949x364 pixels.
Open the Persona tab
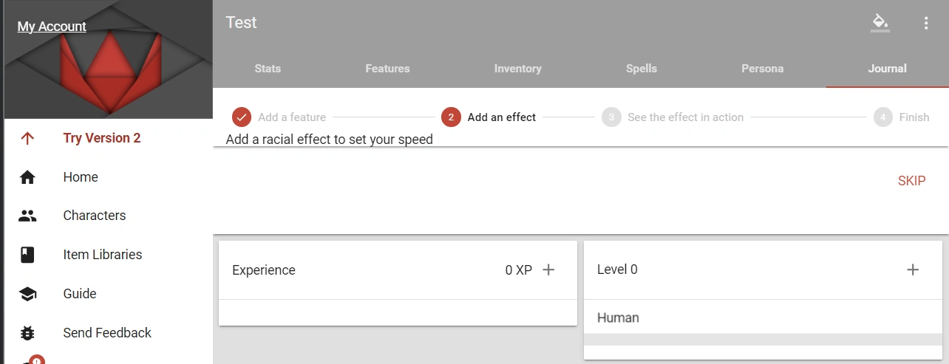click(762, 69)
